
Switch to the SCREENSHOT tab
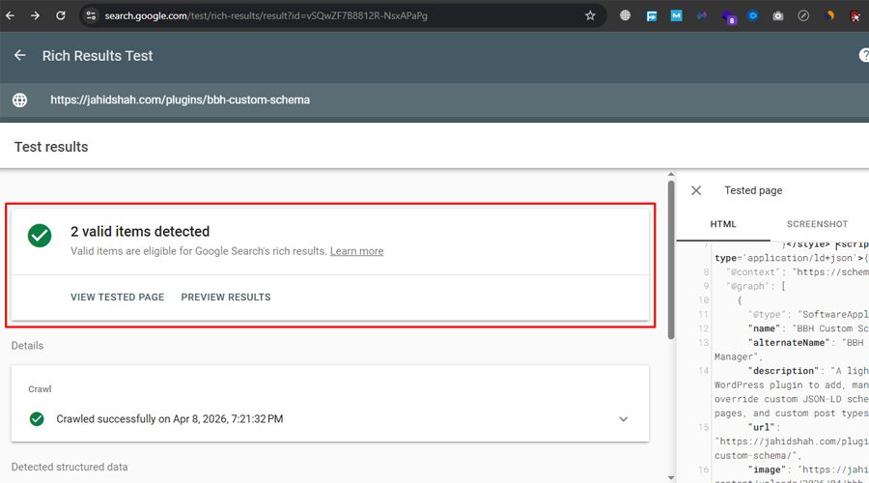click(x=818, y=224)
